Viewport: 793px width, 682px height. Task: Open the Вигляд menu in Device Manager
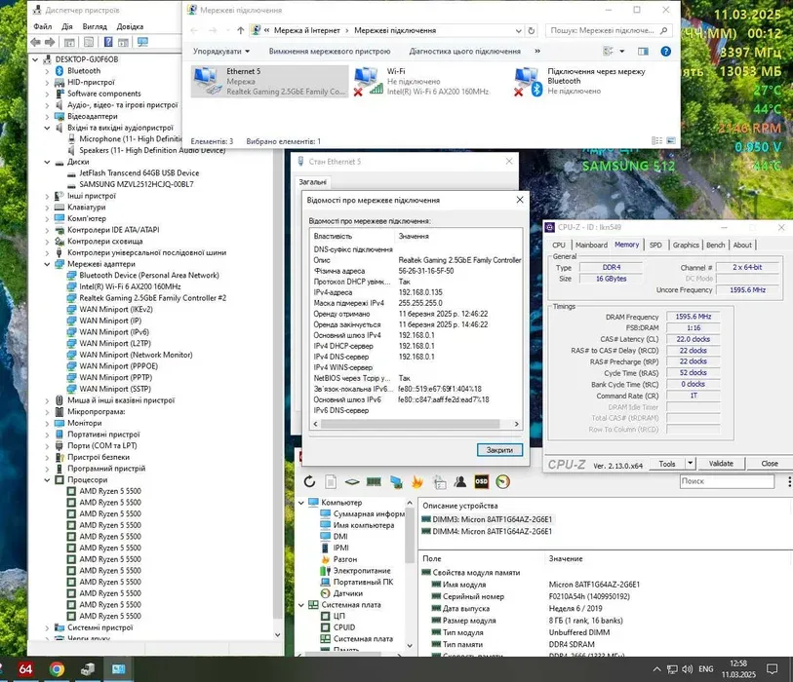[x=95, y=26]
